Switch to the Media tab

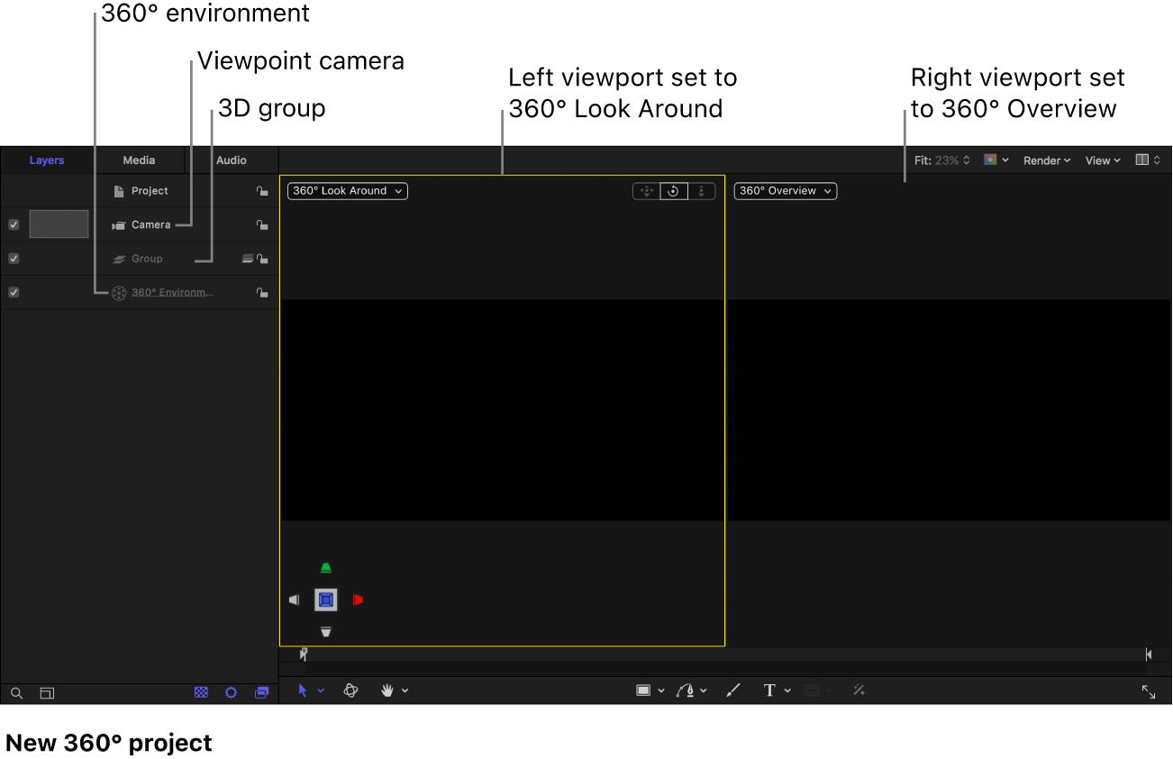point(139,160)
